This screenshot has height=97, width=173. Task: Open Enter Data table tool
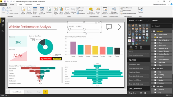click(x=35, y=11)
